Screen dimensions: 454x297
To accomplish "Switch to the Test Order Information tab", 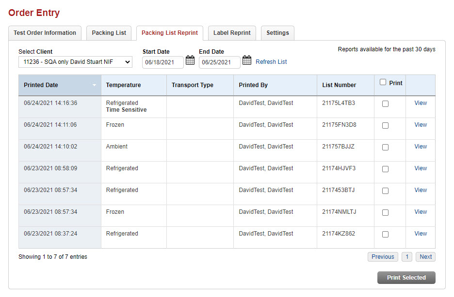I will (45, 33).
